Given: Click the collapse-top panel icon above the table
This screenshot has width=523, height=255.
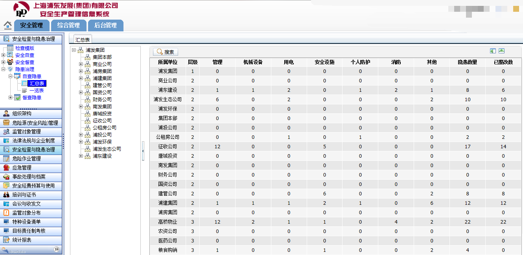Looking at the screenshot, I should click(501, 51).
